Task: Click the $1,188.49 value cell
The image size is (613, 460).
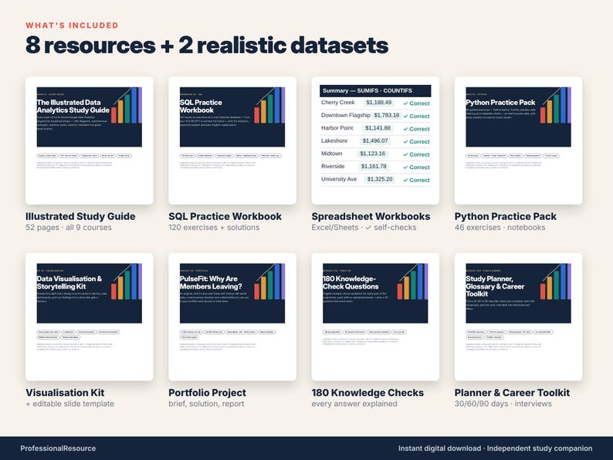Action: click(x=379, y=103)
